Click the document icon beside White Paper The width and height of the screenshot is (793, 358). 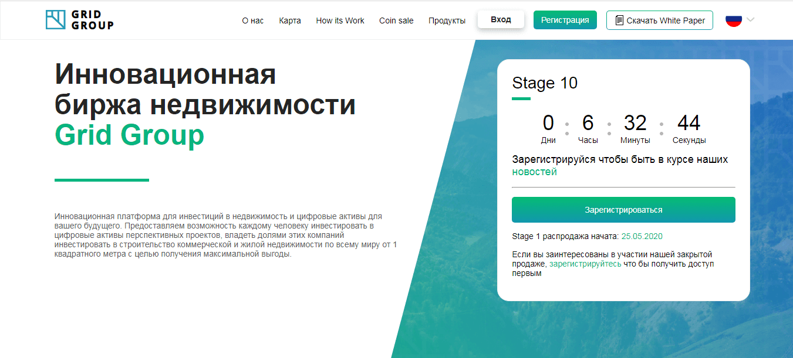pos(619,21)
